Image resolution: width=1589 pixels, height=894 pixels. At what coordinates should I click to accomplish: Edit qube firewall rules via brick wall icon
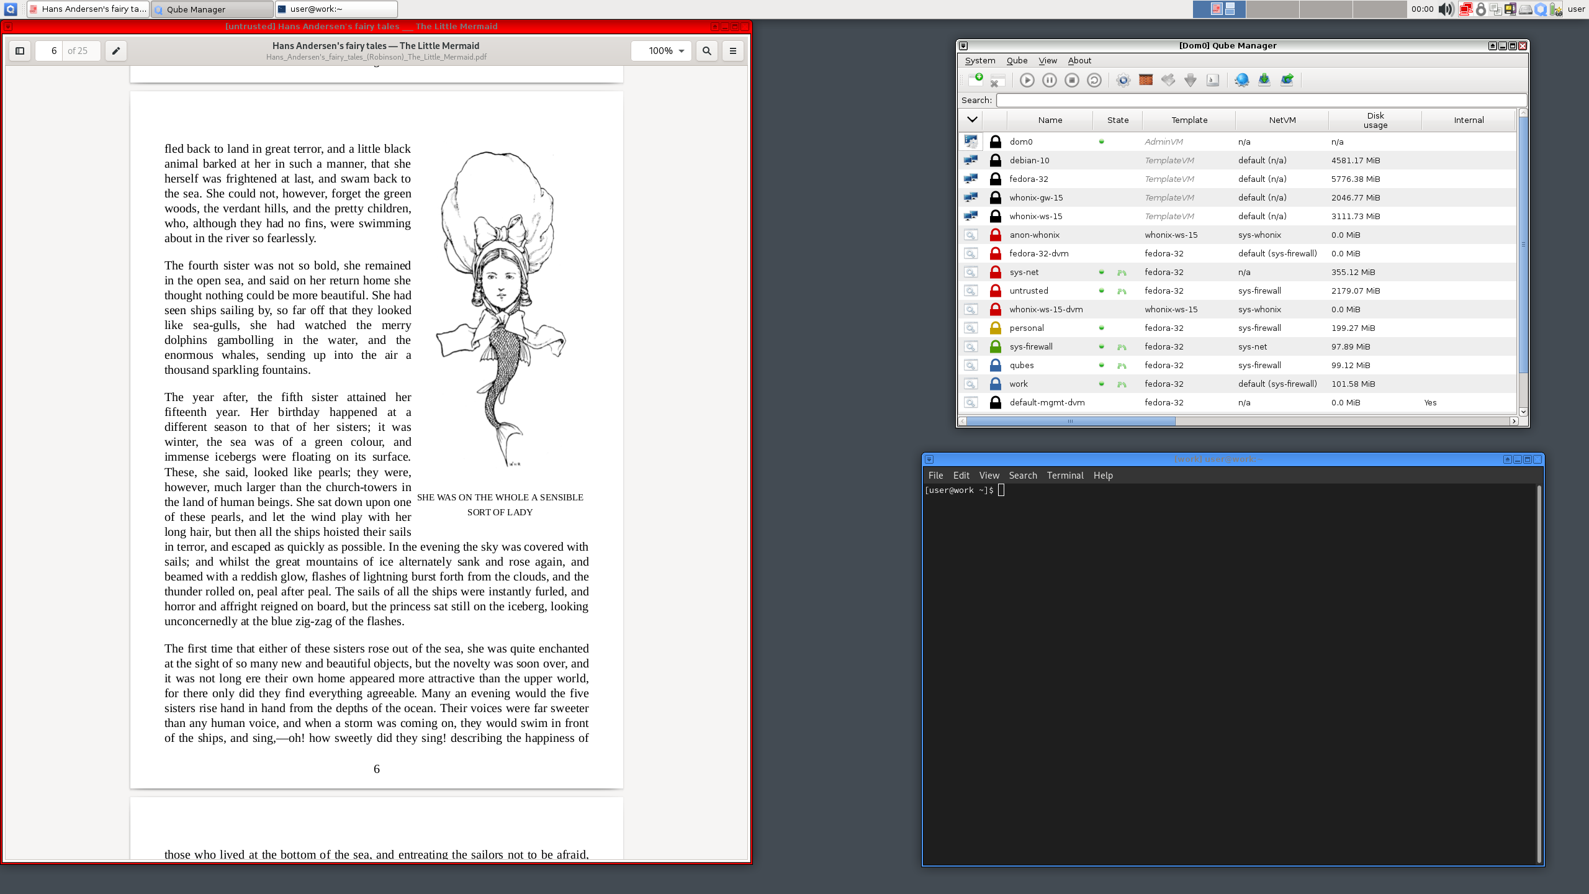[x=1145, y=80]
